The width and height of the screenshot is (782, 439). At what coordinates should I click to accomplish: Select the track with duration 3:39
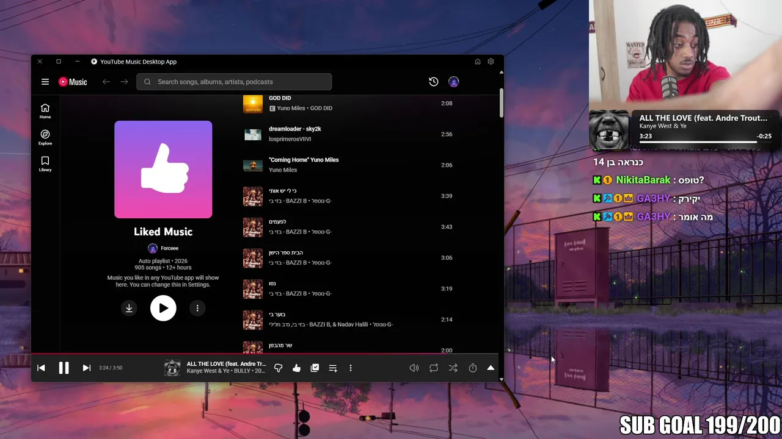pos(348,196)
